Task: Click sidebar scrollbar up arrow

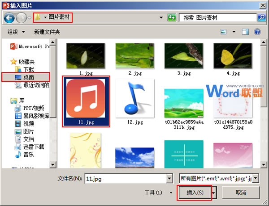Action: pyautogui.click(x=53, y=42)
